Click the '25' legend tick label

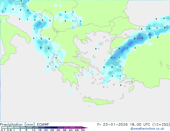click(x=52, y=130)
